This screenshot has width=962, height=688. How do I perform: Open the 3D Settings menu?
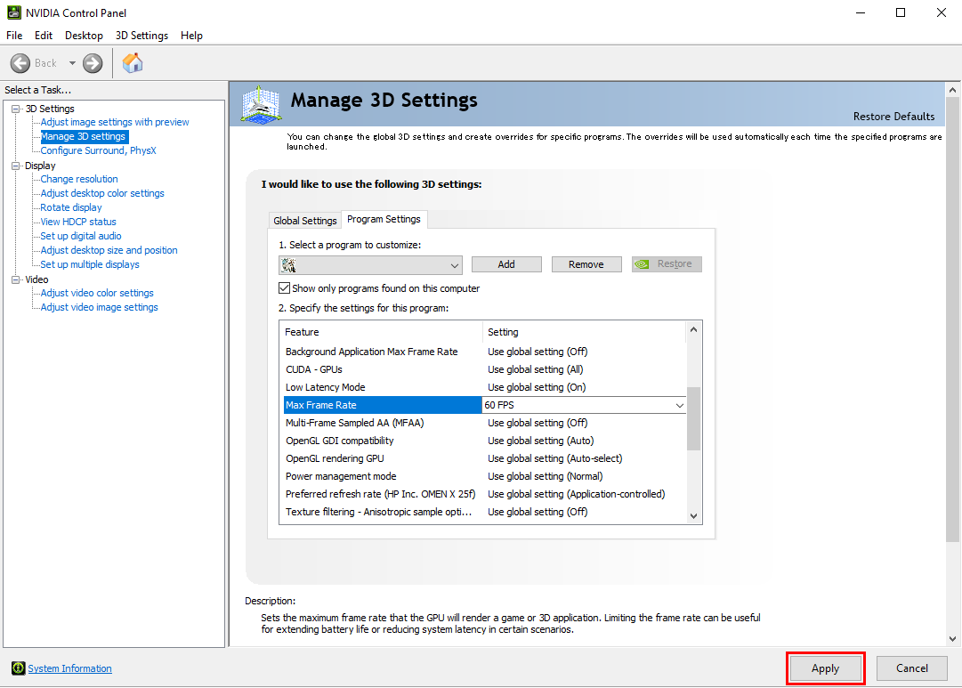click(x=141, y=36)
